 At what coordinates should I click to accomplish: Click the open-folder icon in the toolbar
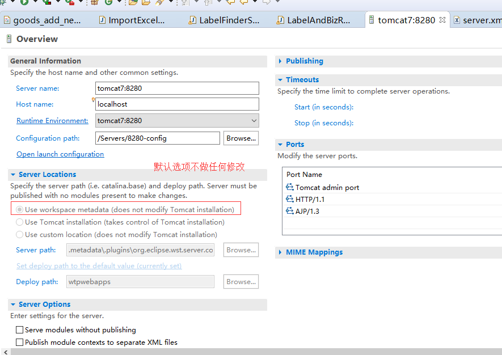point(146,3)
